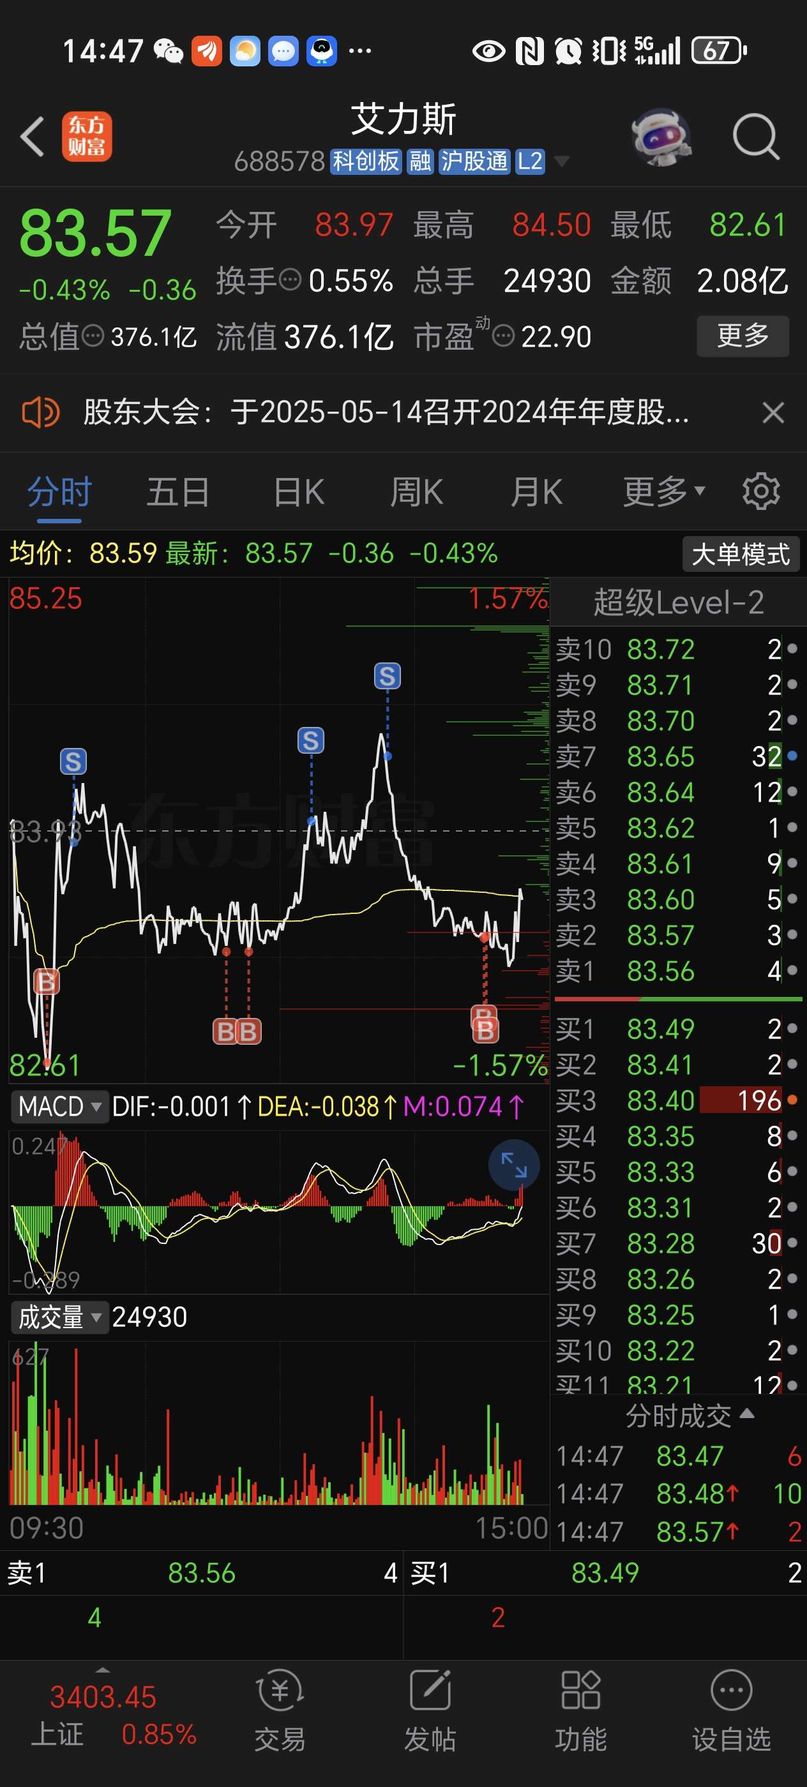Image resolution: width=807 pixels, height=1787 pixels.
Task: Toggle 大单模式 button
Action: (x=741, y=553)
